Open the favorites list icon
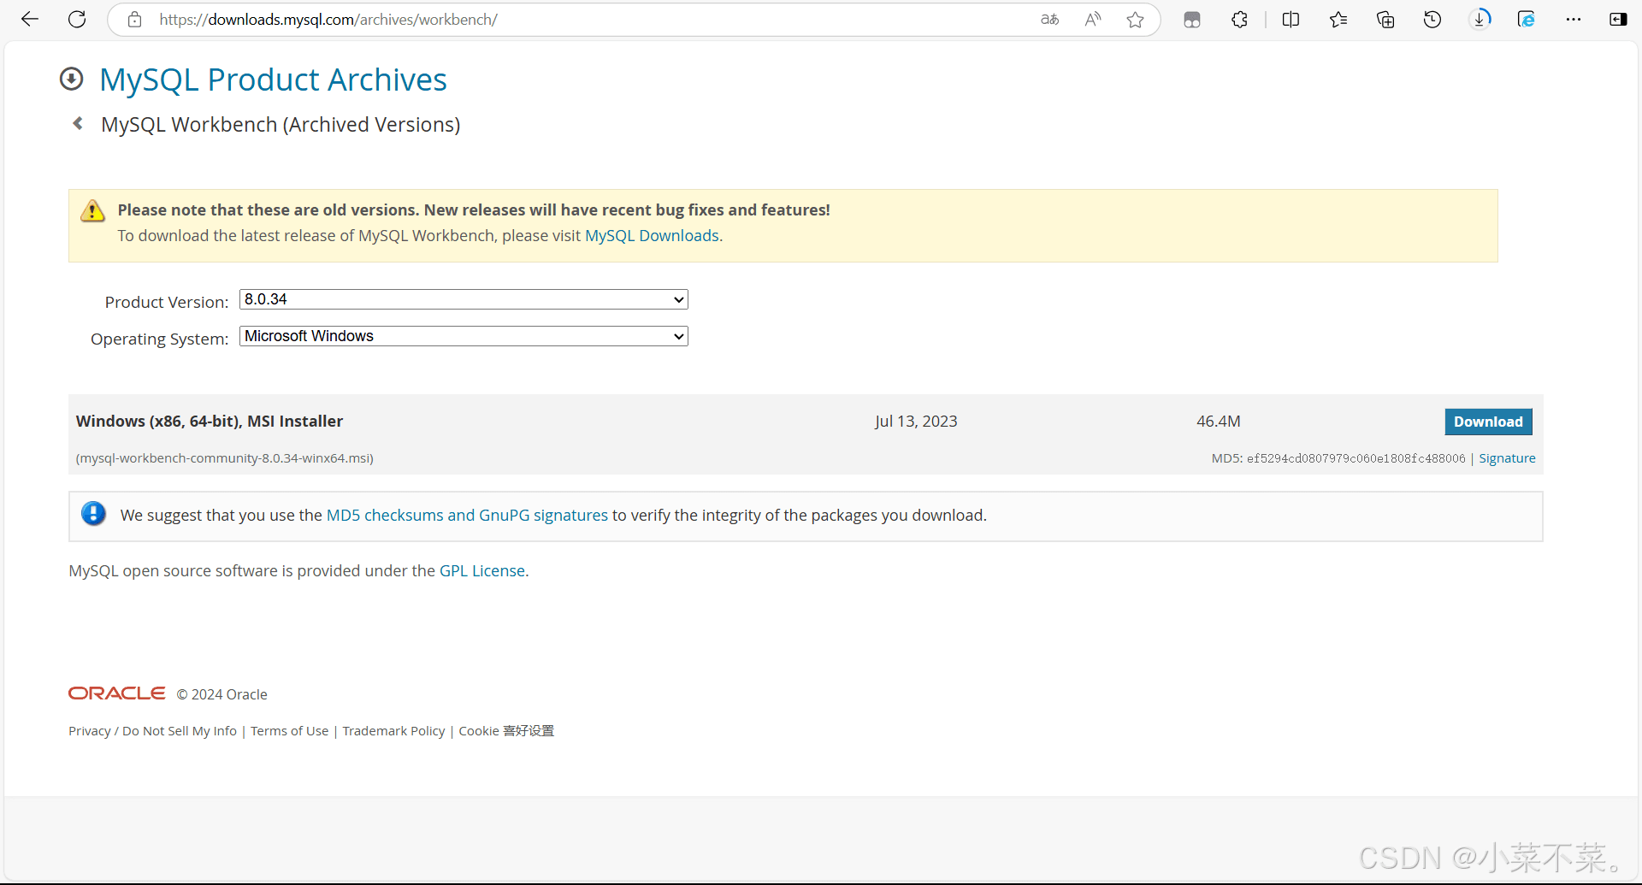The width and height of the screenshot is (1642, 885). pyautogui.click(x=1338, y=19)
